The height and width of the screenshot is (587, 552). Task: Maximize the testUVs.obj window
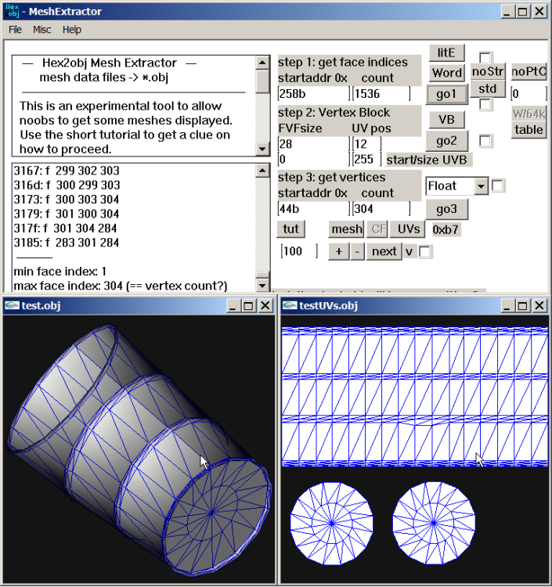point(522,306)
